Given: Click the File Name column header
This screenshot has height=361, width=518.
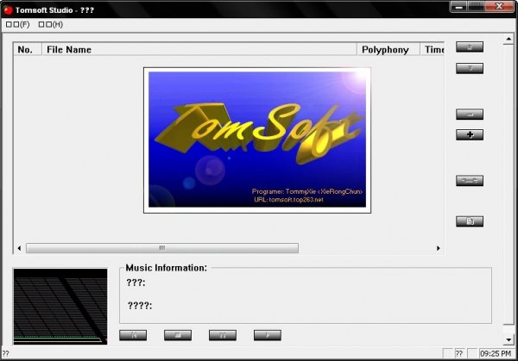Looking at the screenshot, I should 199,49.
